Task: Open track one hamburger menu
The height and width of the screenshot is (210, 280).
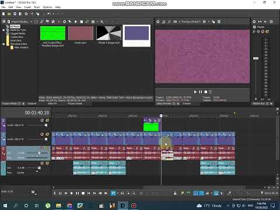Action: (3, 121)
